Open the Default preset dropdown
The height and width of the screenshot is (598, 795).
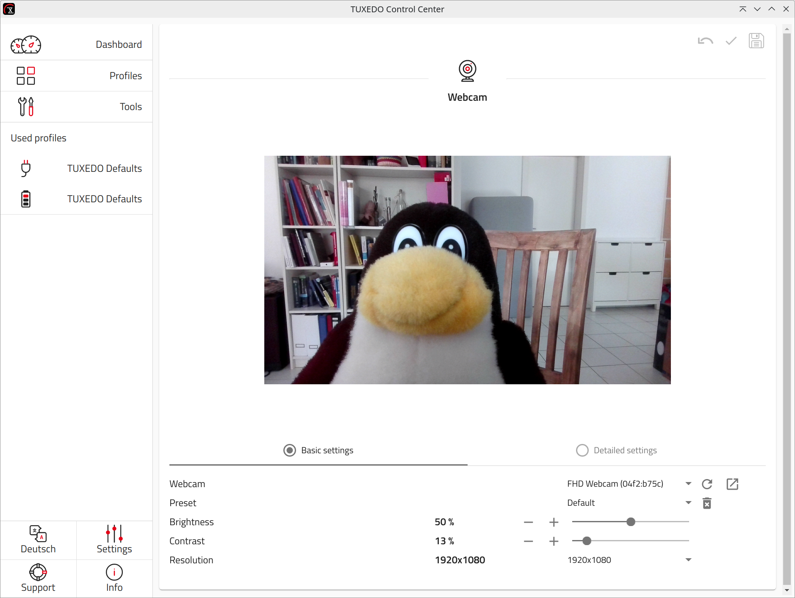click(629, 503)
